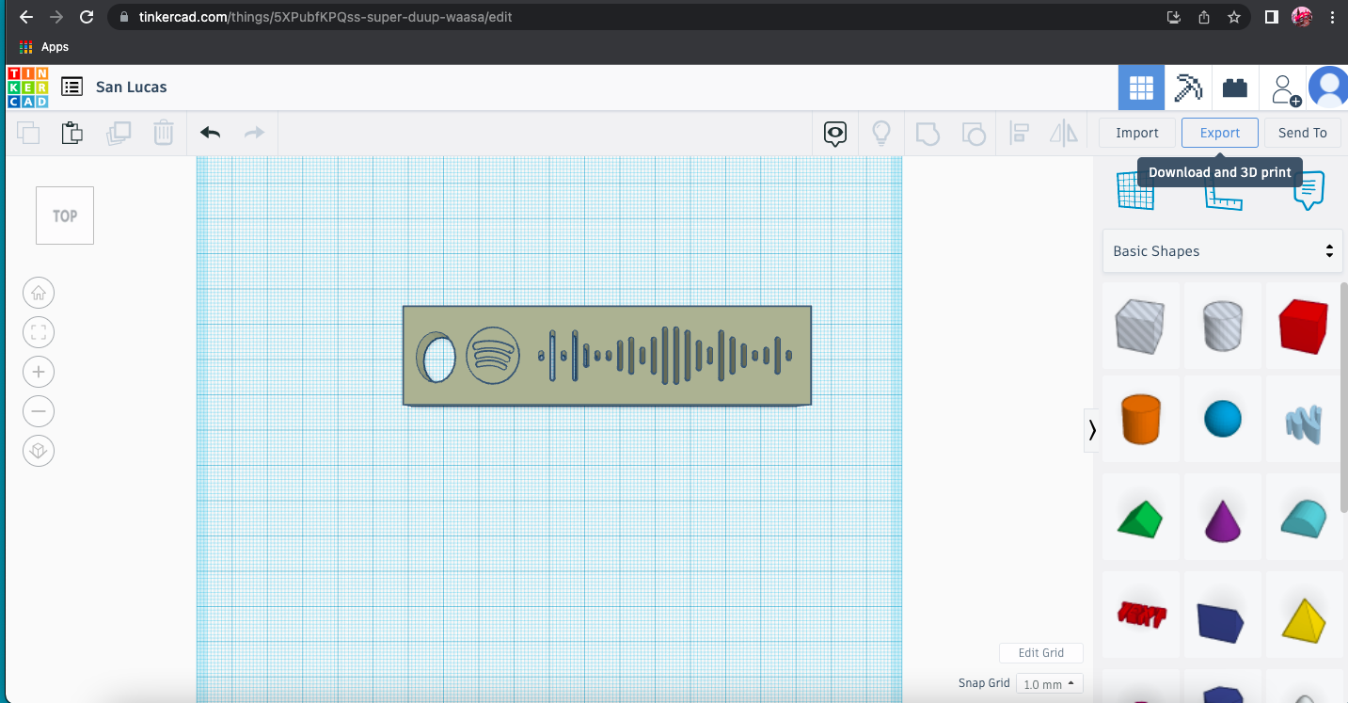Select the 3D design grid view icon
The height and width of the screenshot is (703, 1348).
pos(1141,88)
